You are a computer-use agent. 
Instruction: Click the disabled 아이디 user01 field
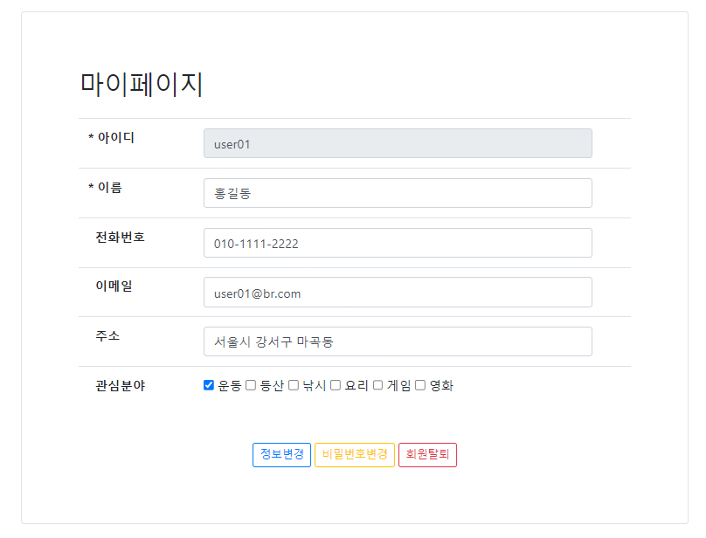pyautogui.click(x=398, y=143)
